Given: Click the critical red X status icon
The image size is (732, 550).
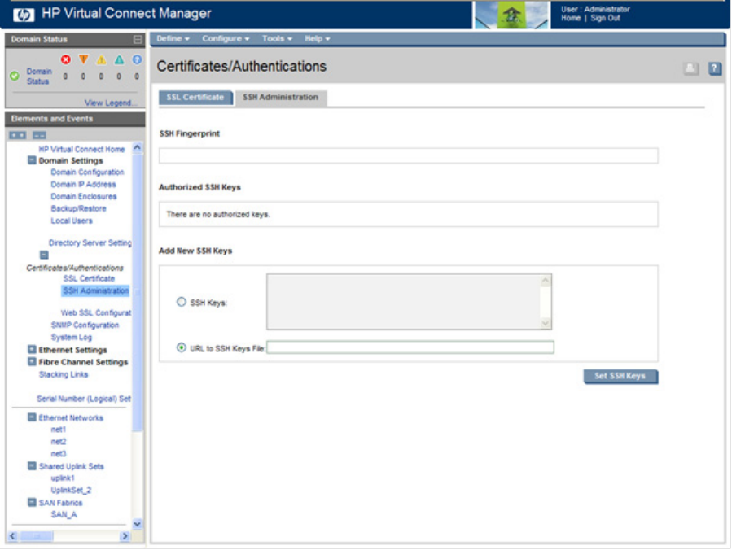Looking at the screenshot, I should click(x=66, y=59).
